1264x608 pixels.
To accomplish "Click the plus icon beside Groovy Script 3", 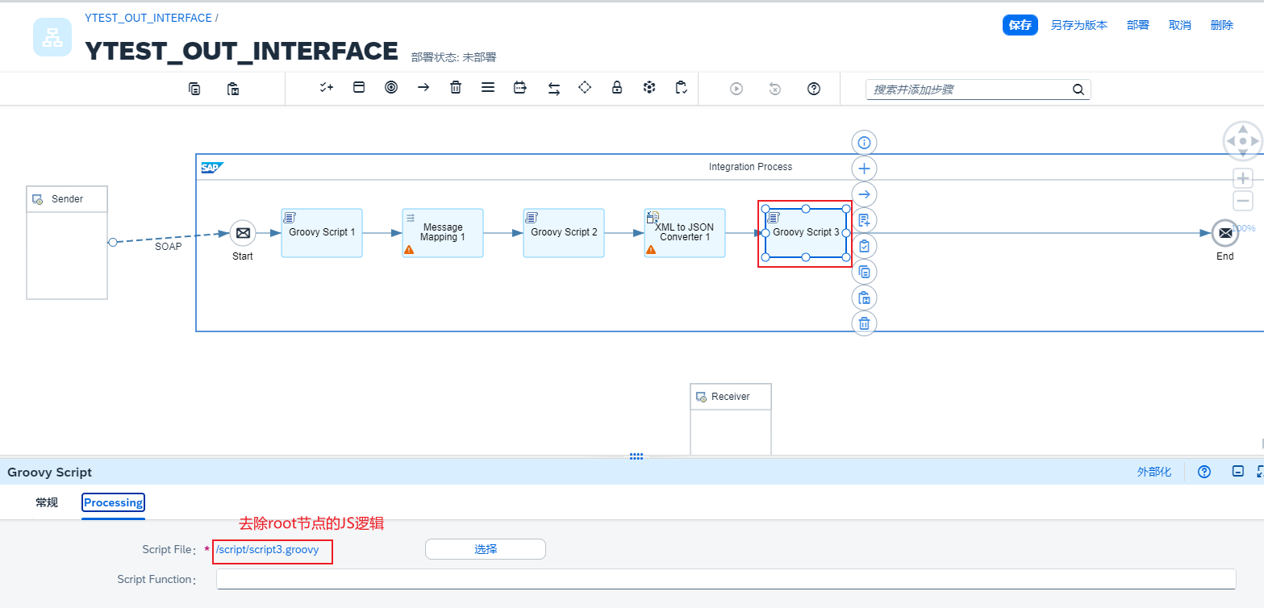I will pos(864,169).
